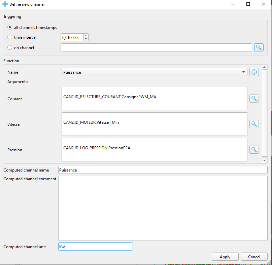The image size is (272, 265).
Task: Select the 'on channel' triggering option
Action: click(9, 47)
